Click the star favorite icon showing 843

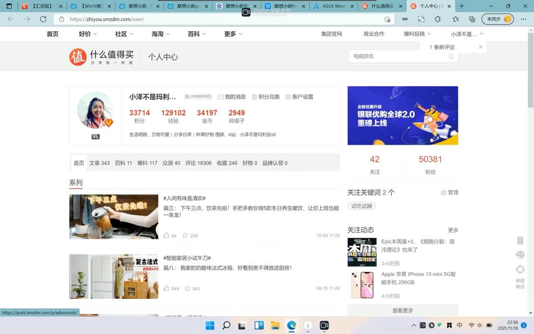coord(187,288)
